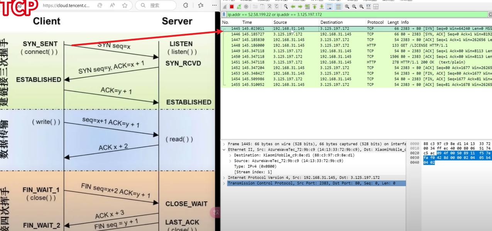Reload the capture file in Wireshark
The image size is (492, 231).
(277, 7)
